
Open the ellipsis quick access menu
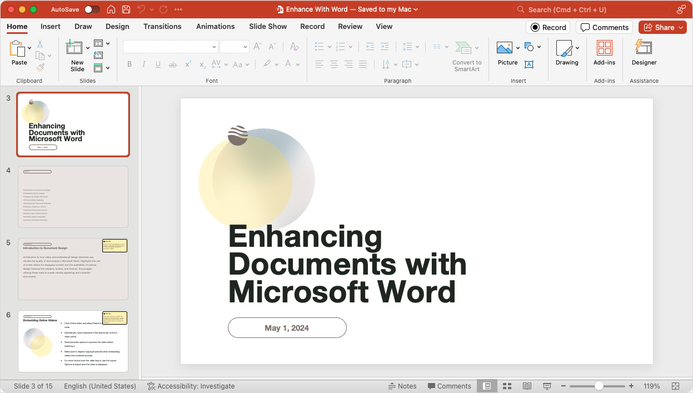[x=178, y=9]
